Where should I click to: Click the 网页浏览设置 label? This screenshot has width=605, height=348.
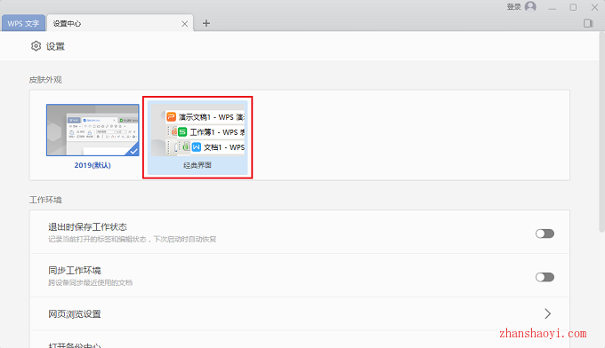[75, 314]
